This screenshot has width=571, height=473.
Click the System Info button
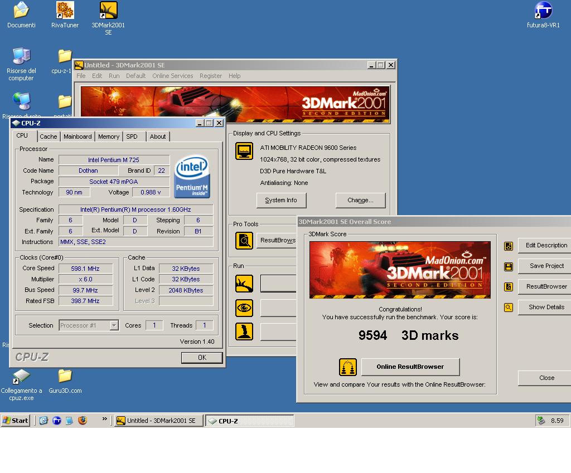pyautogui.click(x=281, y=200)
